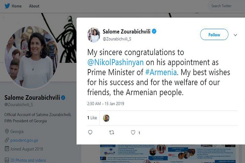Click the retweet arrows icon
The image size is (245, 163).
point(112,132)
